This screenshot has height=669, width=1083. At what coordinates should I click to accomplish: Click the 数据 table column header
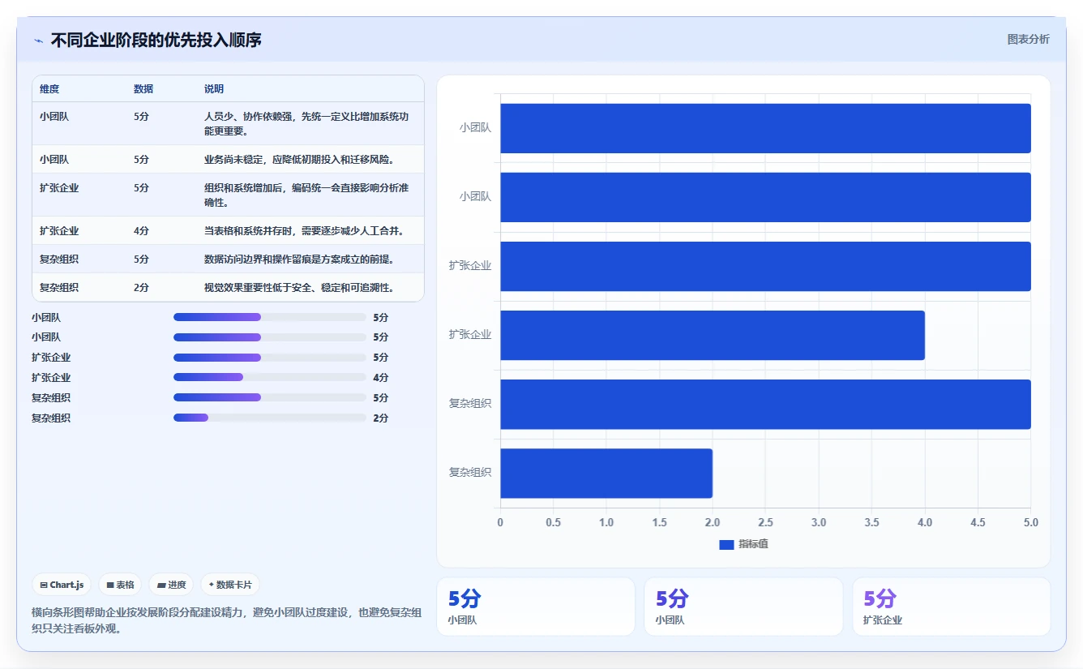(143, 89)
